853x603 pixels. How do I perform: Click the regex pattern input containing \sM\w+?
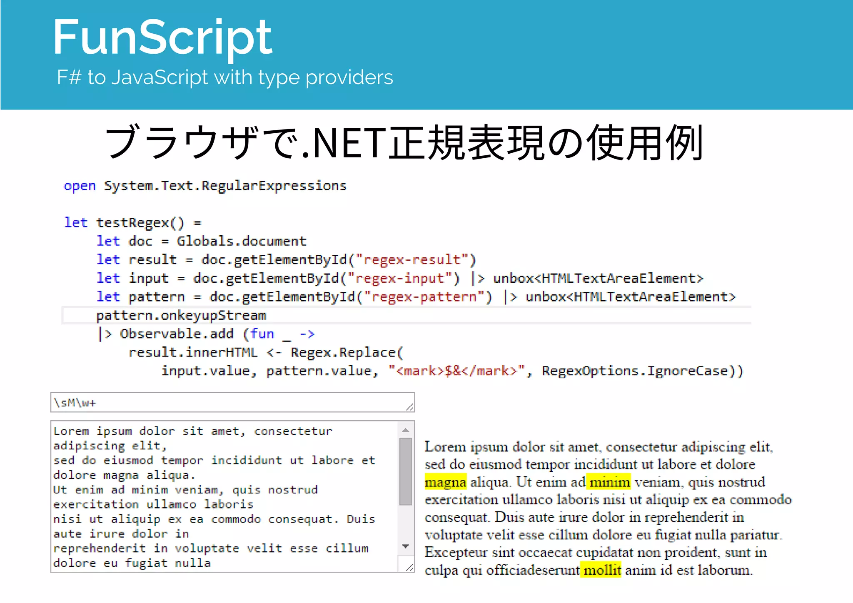click(232, 402)
